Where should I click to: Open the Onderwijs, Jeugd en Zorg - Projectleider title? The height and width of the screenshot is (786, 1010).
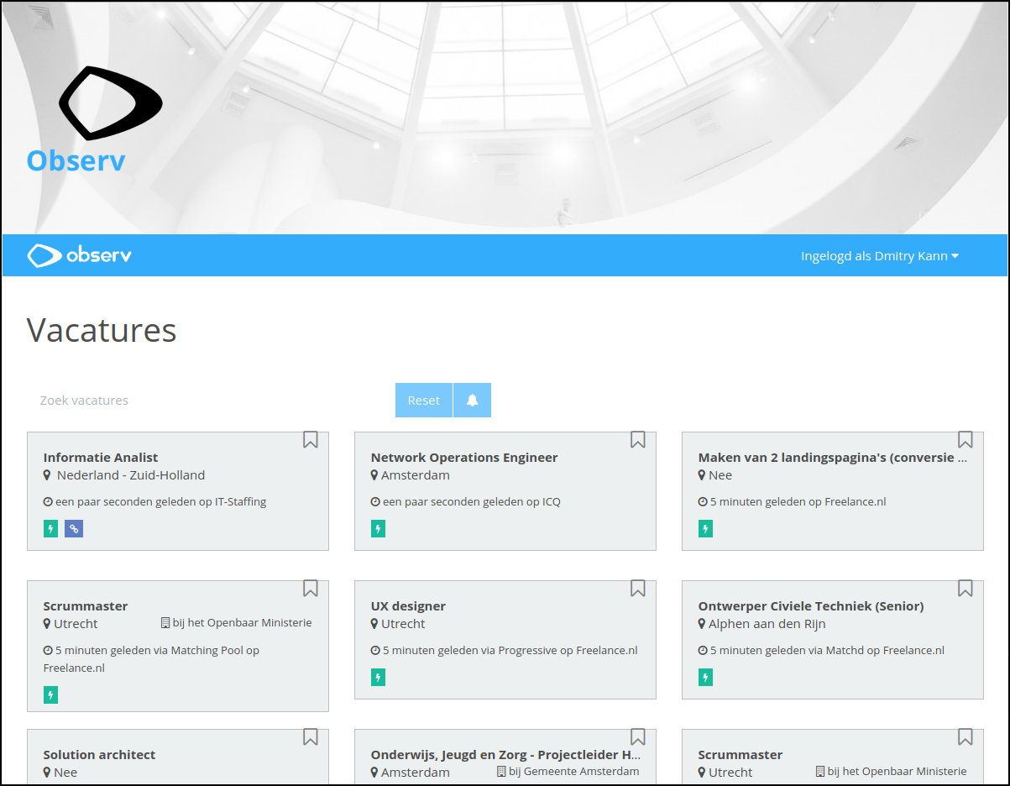(506, 755)
